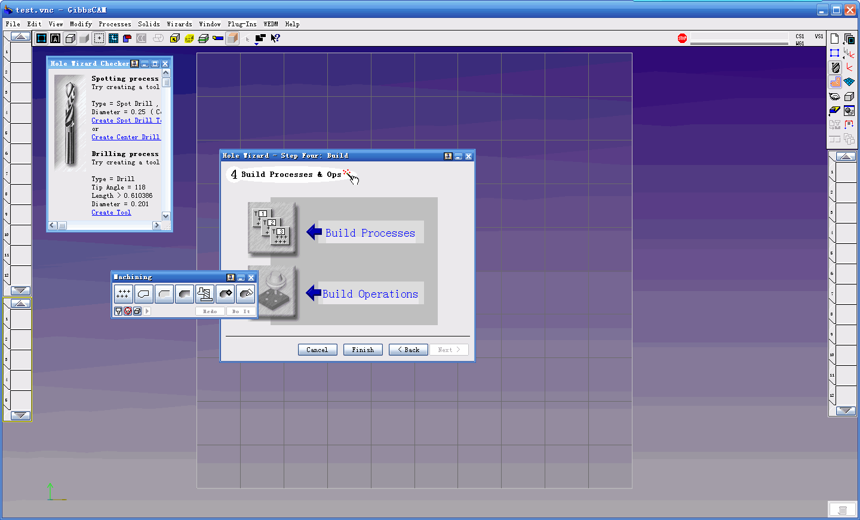Click the dashed selection square icon in the top toolbar

pos(99,38)
